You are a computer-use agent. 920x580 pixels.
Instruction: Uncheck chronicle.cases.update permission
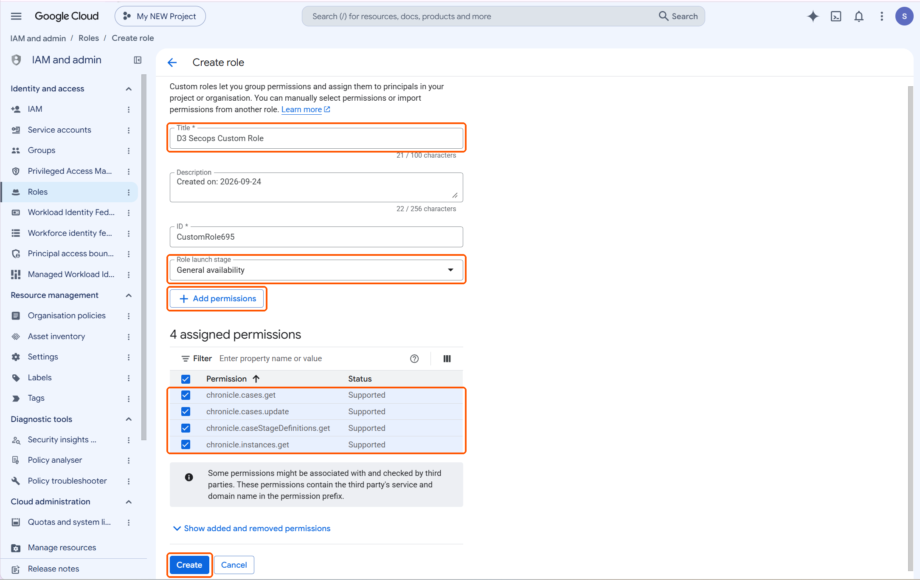pyautogui.click(x=186, y=412)
